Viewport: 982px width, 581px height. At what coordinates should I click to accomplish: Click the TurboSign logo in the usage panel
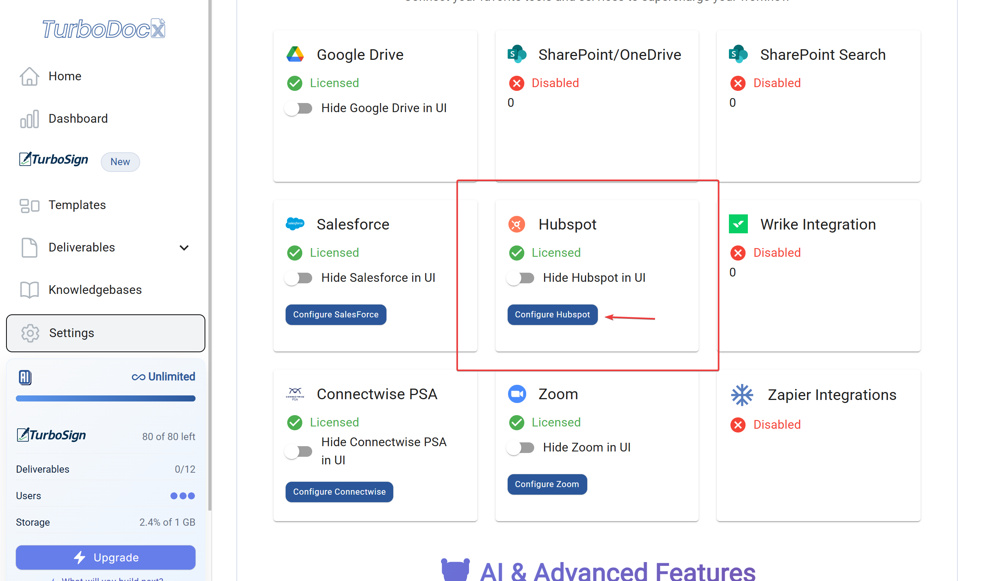click(51, 435)
